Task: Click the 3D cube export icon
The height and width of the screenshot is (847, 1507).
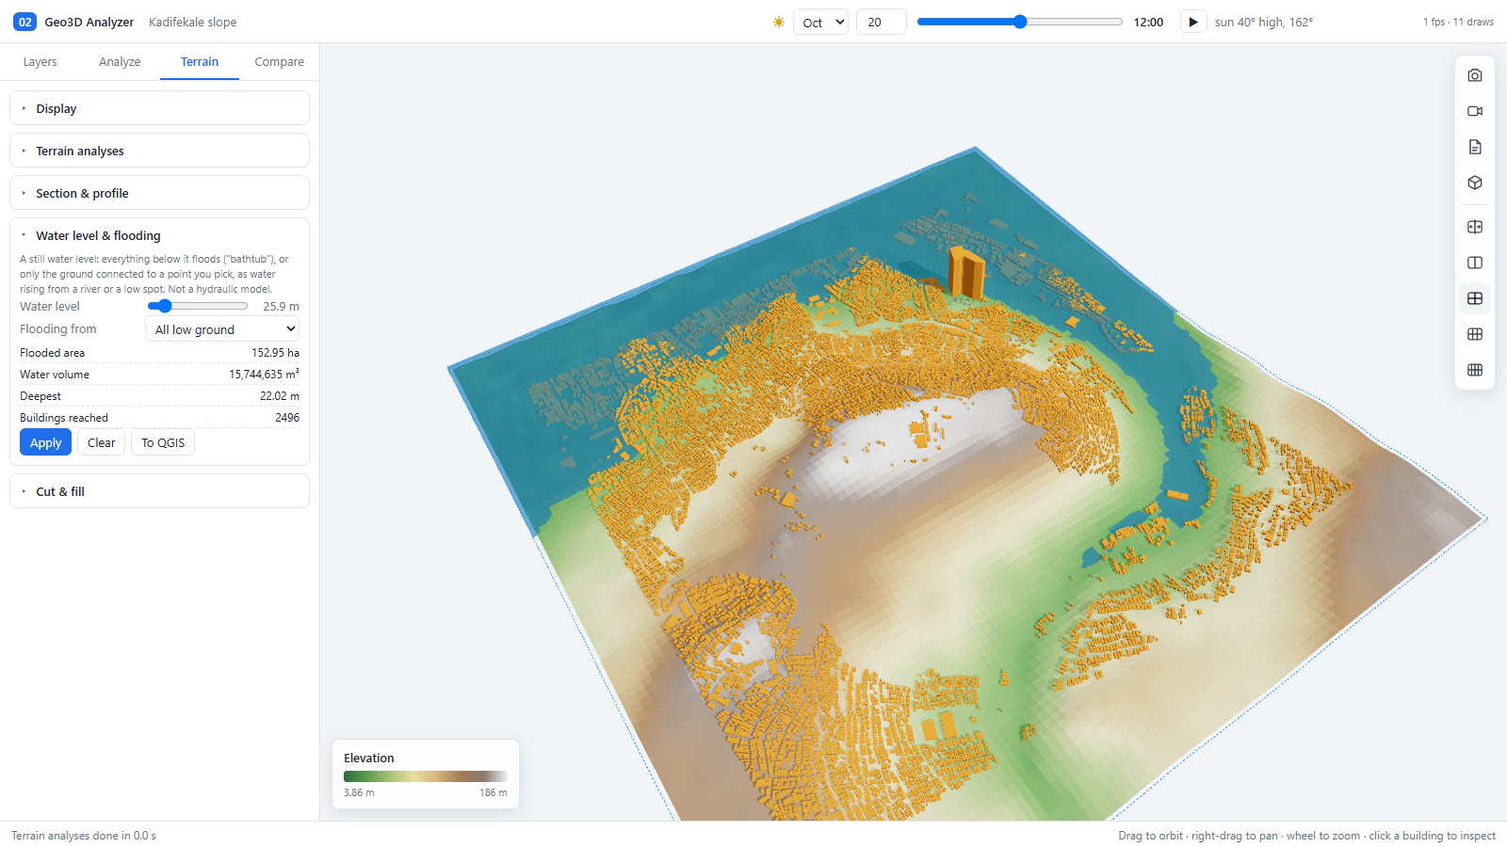Action: (x=1475, y=183)
